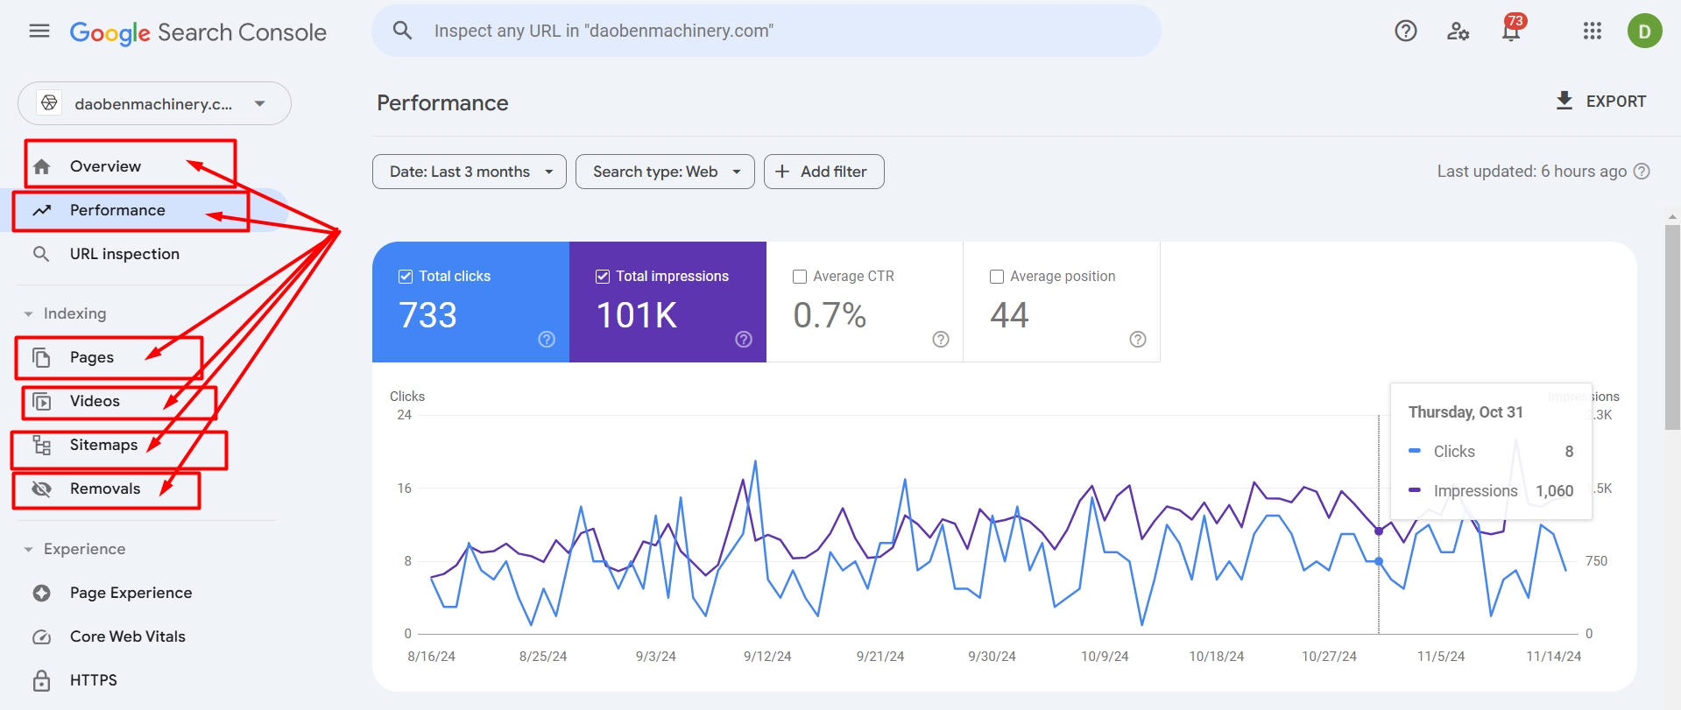Enable the Average position checkbox

point(997,277)
